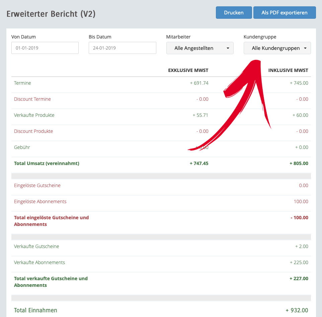
Task: Click the Verkaufte Abonnements row label
Action: [x=39, y=262]
